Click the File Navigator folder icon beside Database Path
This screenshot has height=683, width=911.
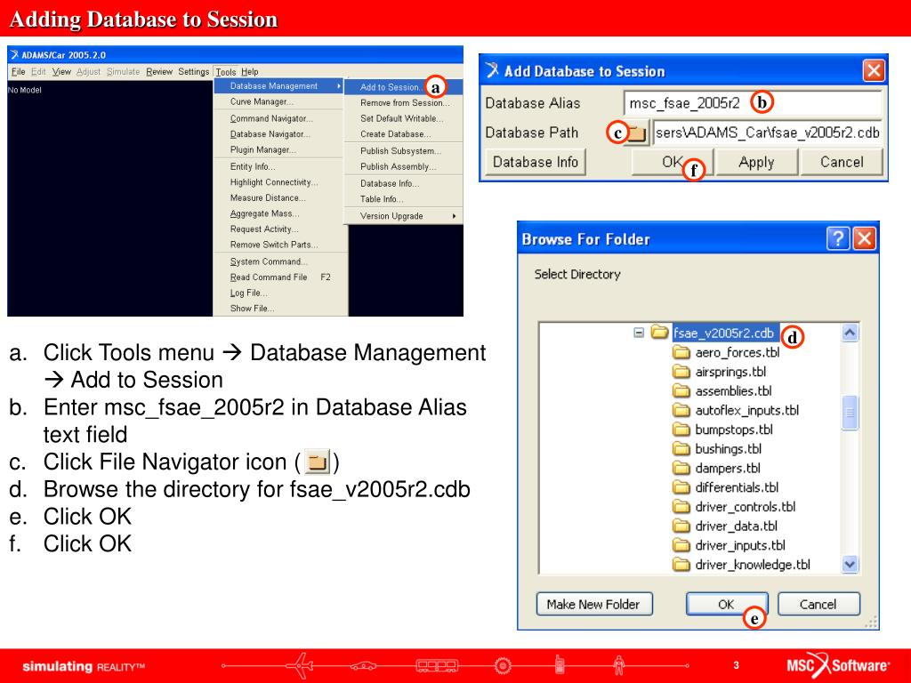[637, 133]
